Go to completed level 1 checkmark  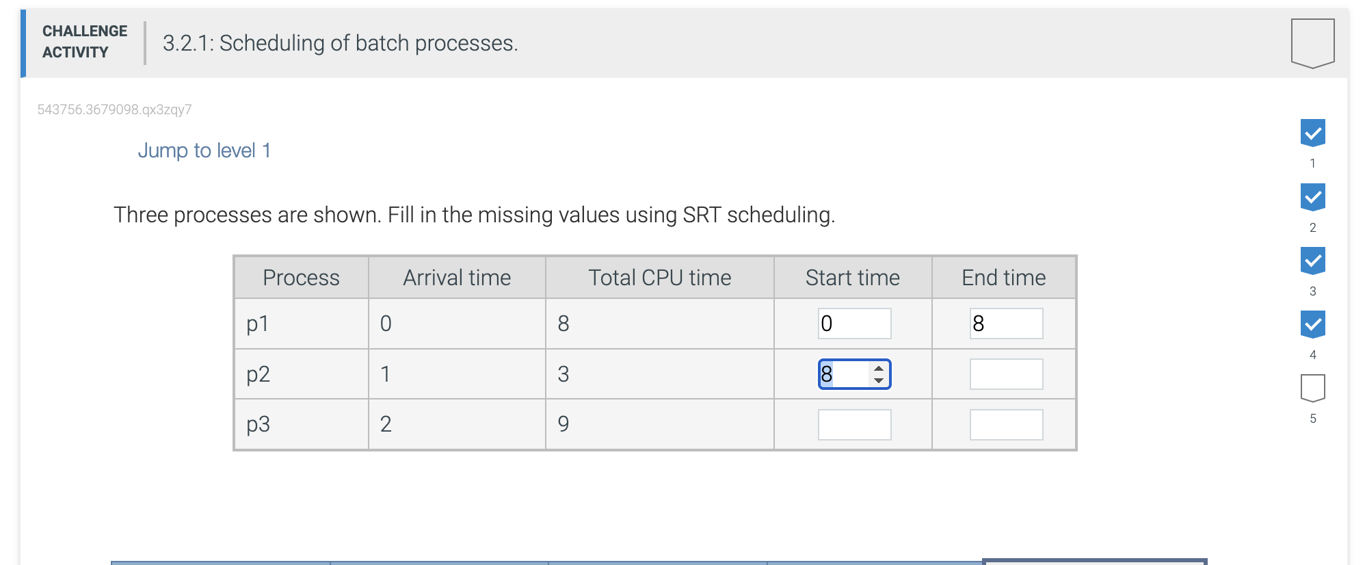(x=1312, y=133)
